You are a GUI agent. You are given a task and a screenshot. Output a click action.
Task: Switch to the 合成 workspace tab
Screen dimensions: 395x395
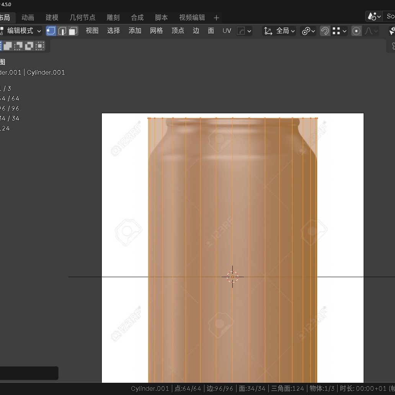(x=137, y=18)
